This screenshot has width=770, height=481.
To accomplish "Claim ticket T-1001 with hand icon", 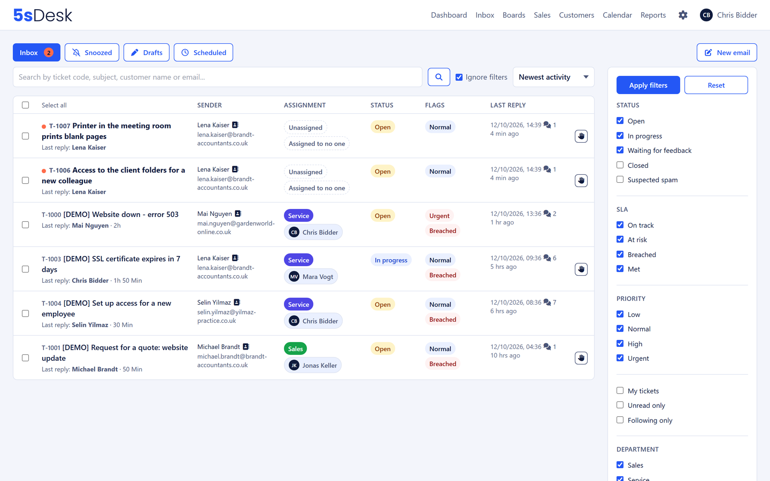I will coord(581,358).
